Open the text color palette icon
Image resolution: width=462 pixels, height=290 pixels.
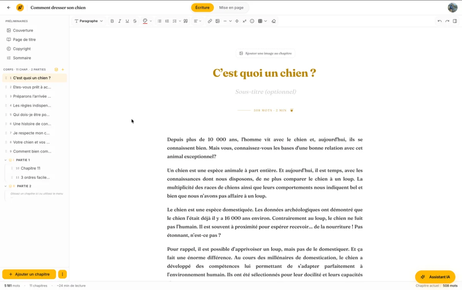point(145,21)
